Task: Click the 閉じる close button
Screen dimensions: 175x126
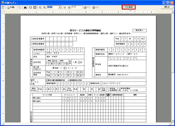Action: 167,7
